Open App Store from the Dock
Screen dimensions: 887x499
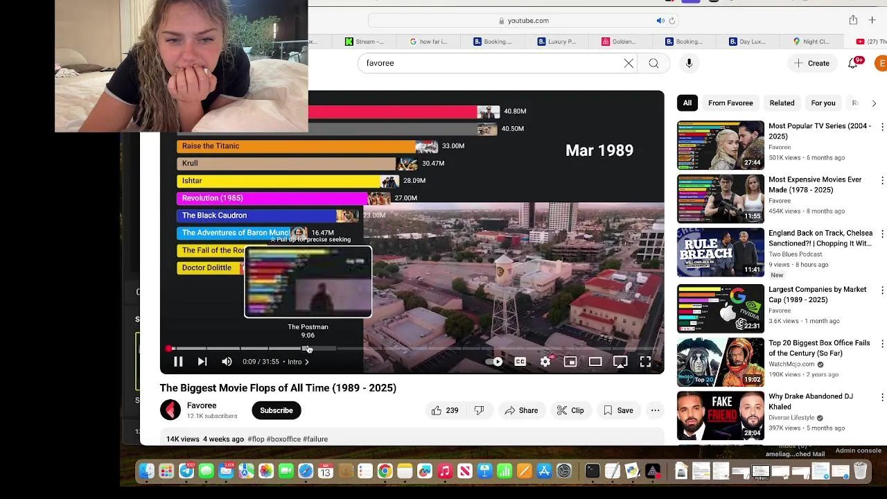click(544, 471)
